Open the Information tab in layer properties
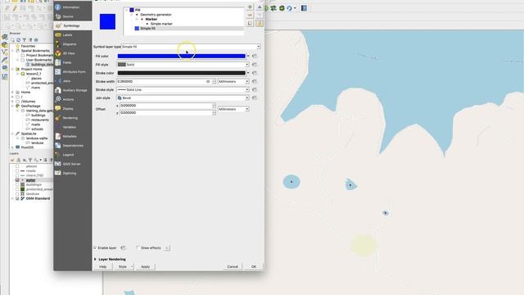Viewport: 524px width, 295px height. click(72, 7)
